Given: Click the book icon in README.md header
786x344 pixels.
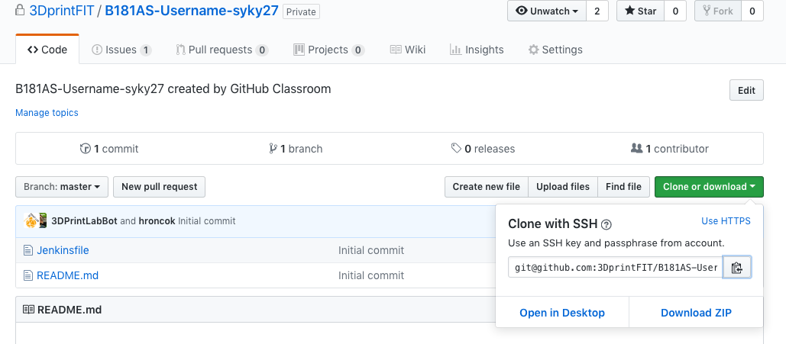Looking at the screenshot, I should (28, 310).
